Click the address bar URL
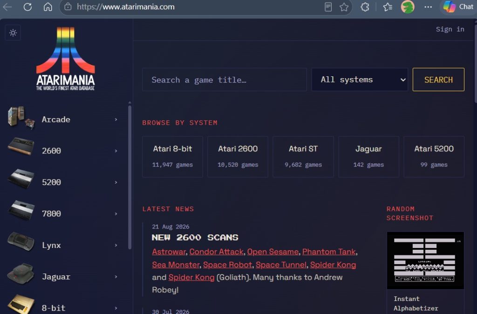Viewport: 477px width, 314px height. pyautogui.click(x=126, y=7)
